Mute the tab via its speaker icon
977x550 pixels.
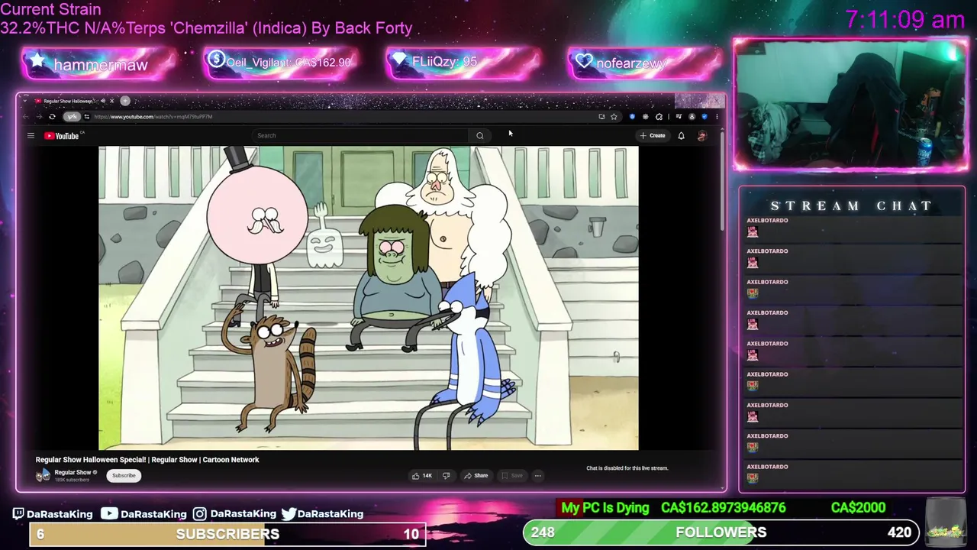click(103, 101)
